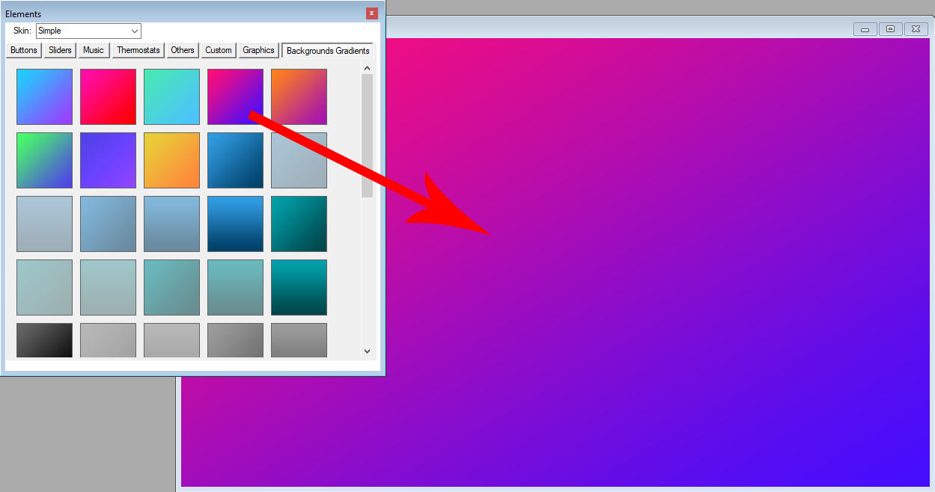Open the Custom tab
This screenshot has height=492, width=935.
point(219,50)
